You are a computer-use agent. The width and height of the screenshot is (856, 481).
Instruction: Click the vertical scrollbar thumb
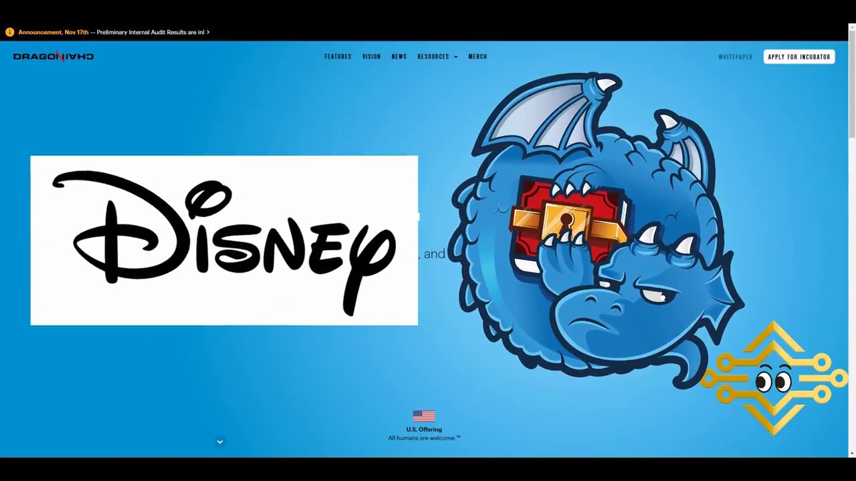(852, 86)
